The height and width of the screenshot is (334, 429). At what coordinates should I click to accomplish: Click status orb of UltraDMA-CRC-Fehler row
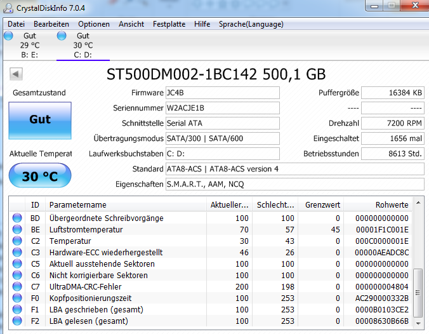pos(17,286)
